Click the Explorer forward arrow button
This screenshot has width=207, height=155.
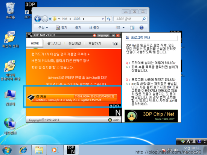coord(45,19)
